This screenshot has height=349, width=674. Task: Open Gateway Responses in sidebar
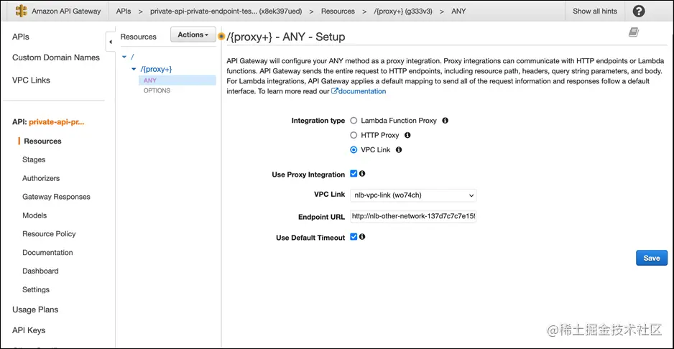tap(56, 197)
